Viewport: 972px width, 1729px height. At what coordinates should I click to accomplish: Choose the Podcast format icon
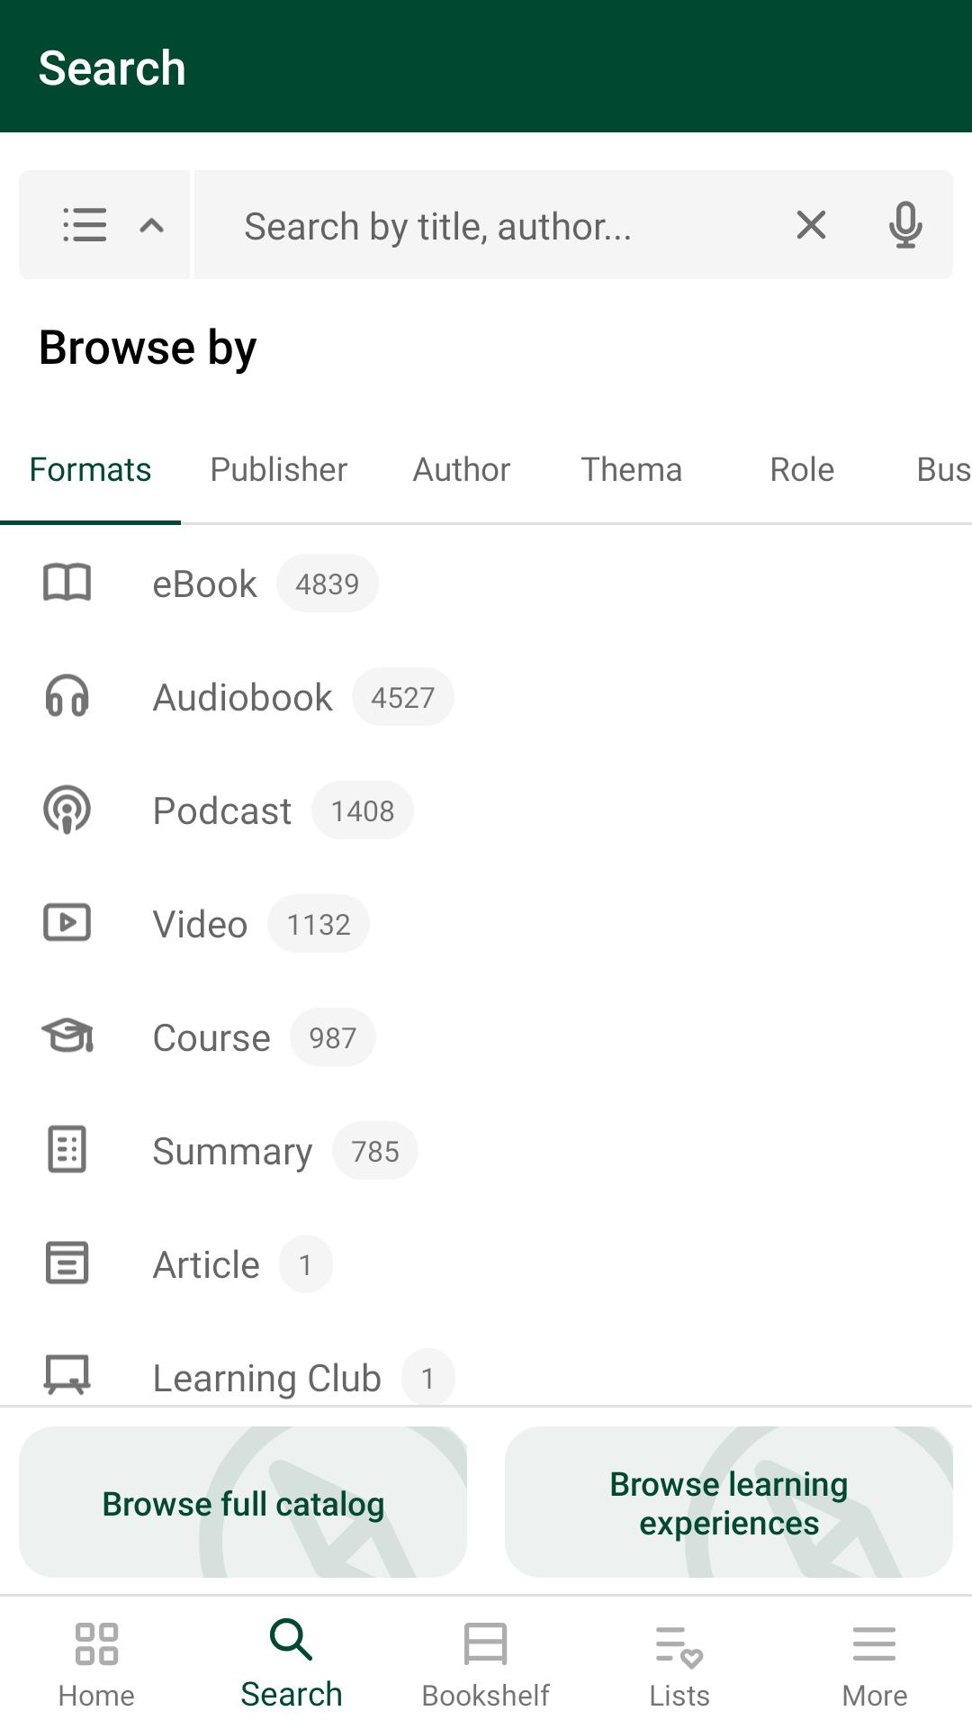click(67, 810)
